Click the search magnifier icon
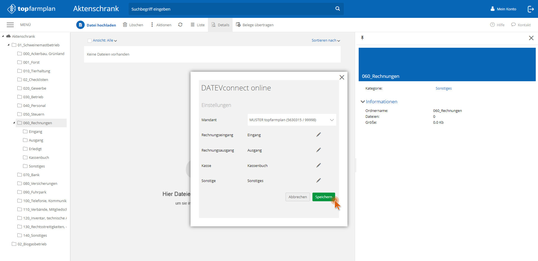538x261 pixels. click(338, 9)
